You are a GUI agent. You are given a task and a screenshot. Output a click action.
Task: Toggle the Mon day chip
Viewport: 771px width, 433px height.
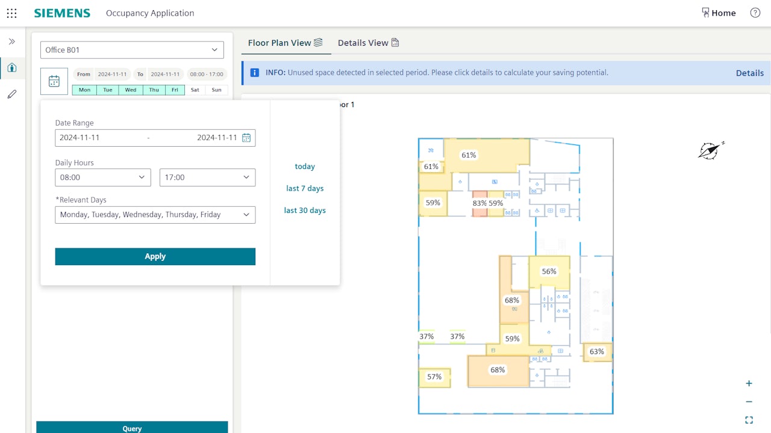[x=84, y=90]
